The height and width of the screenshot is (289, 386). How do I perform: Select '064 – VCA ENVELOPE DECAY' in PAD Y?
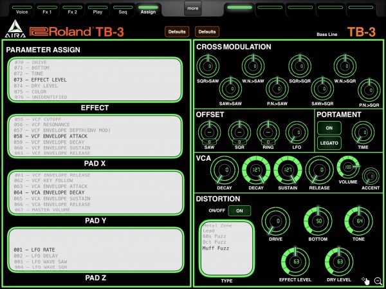[x=49, y=192]
